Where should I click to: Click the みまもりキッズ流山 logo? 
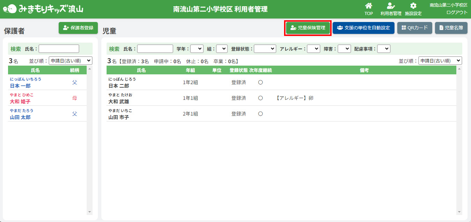point(43,9)
